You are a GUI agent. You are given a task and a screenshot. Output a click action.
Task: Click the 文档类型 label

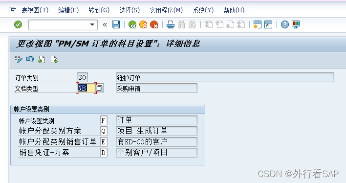[x=27, y=89]
